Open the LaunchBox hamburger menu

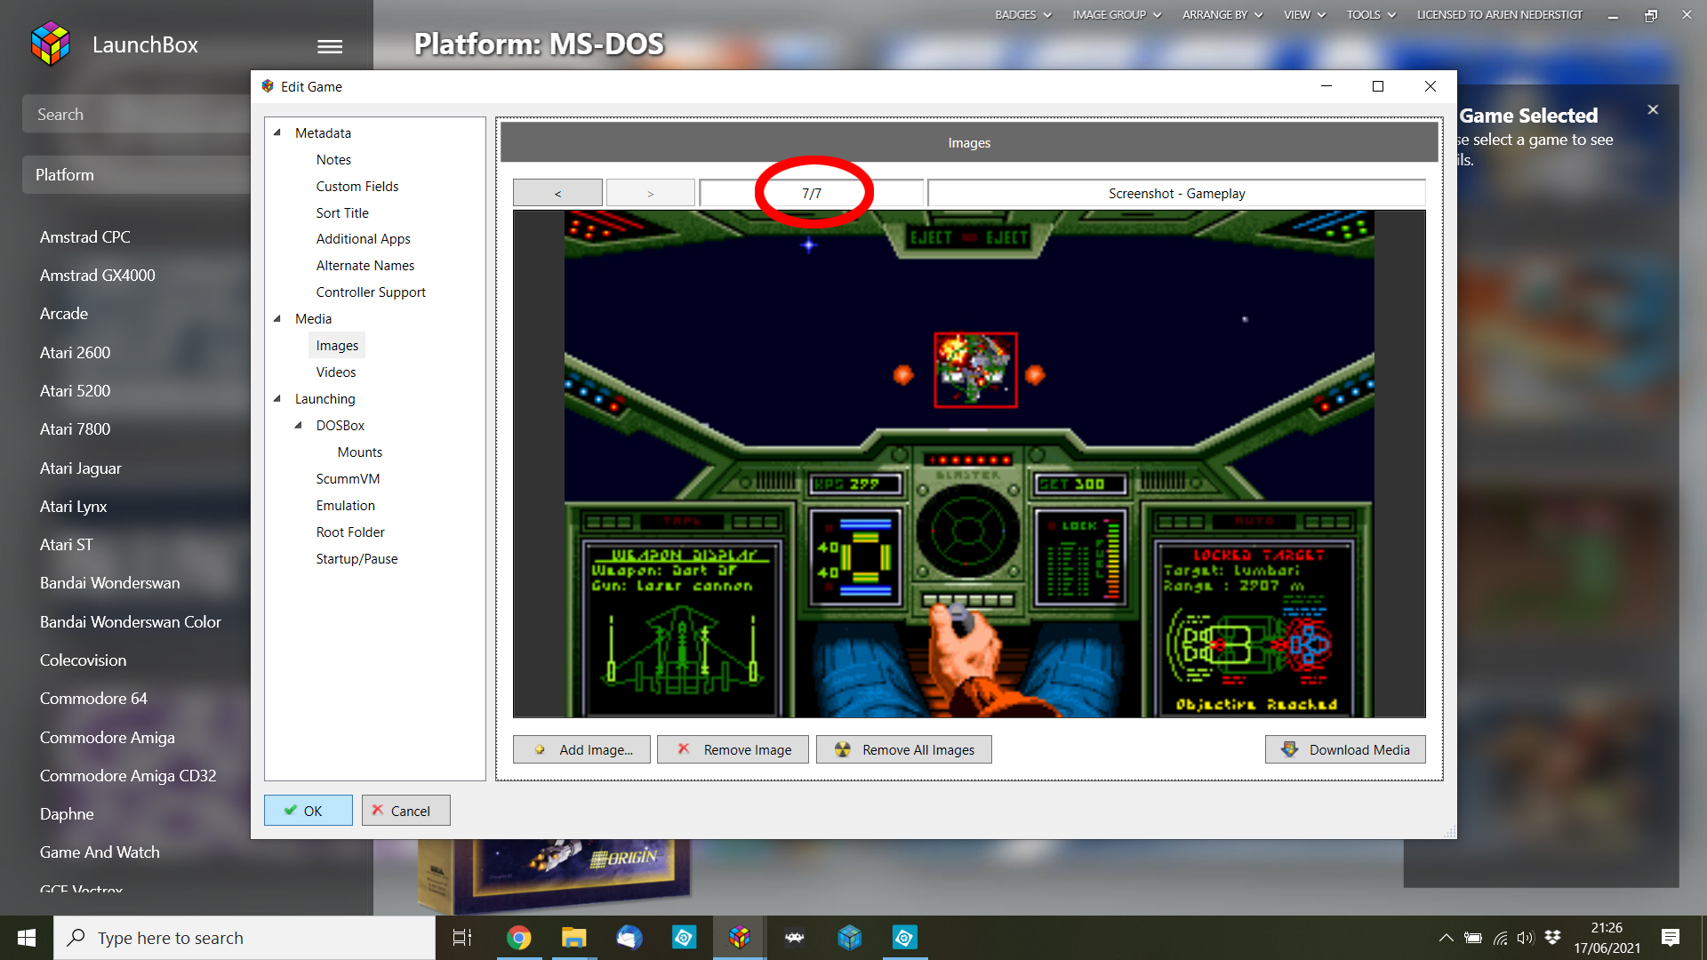(x=330, y=46)
